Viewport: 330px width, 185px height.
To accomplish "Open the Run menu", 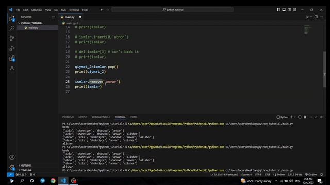I will [x=63, y=10].
